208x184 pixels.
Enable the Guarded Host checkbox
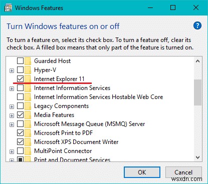[20, 61]
